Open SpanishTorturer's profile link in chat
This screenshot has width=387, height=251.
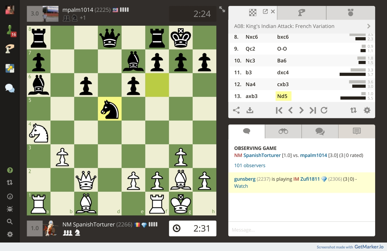(262, 155)
